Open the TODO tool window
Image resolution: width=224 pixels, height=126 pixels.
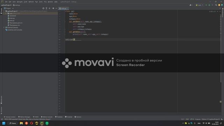click(x=36, y=117)
